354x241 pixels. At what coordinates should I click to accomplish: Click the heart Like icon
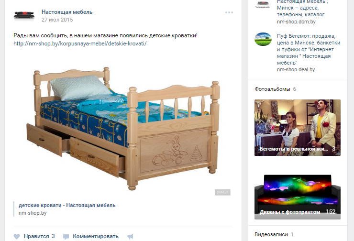[x=17, y=236]
